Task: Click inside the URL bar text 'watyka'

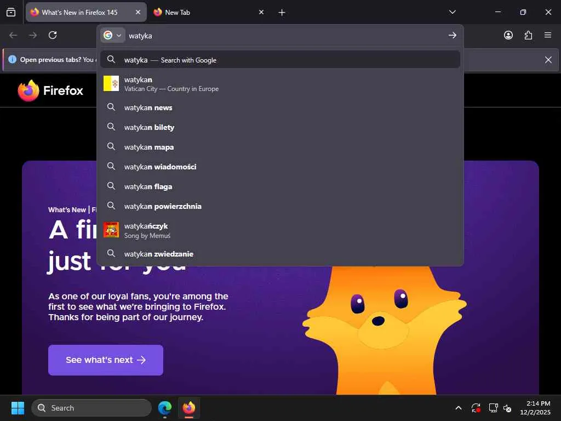Action: coord(140,36)
